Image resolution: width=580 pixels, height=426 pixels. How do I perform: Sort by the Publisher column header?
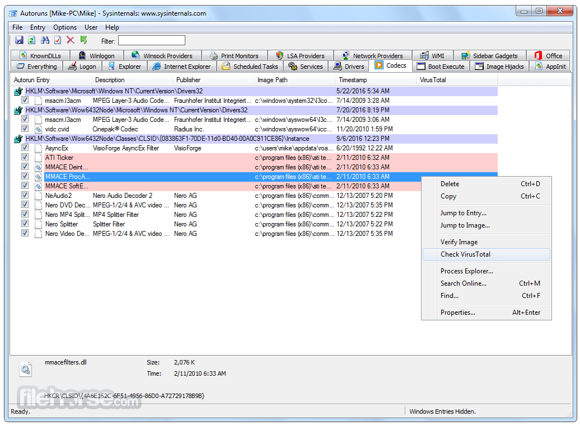tap(213, 80)
